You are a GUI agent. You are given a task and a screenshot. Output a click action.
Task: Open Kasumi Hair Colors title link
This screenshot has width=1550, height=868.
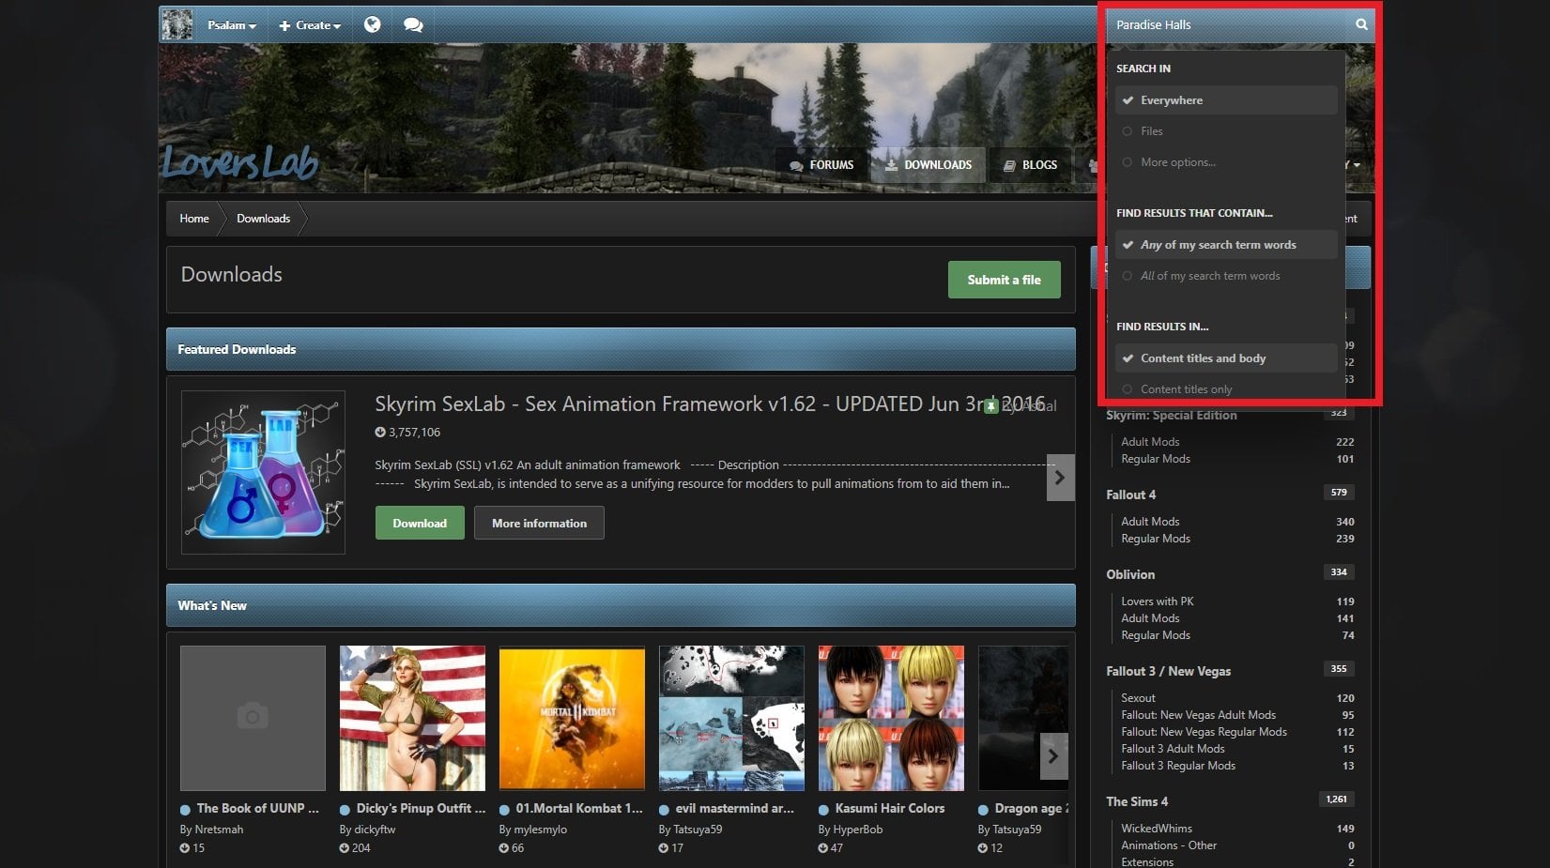click(x=890, y=809)
